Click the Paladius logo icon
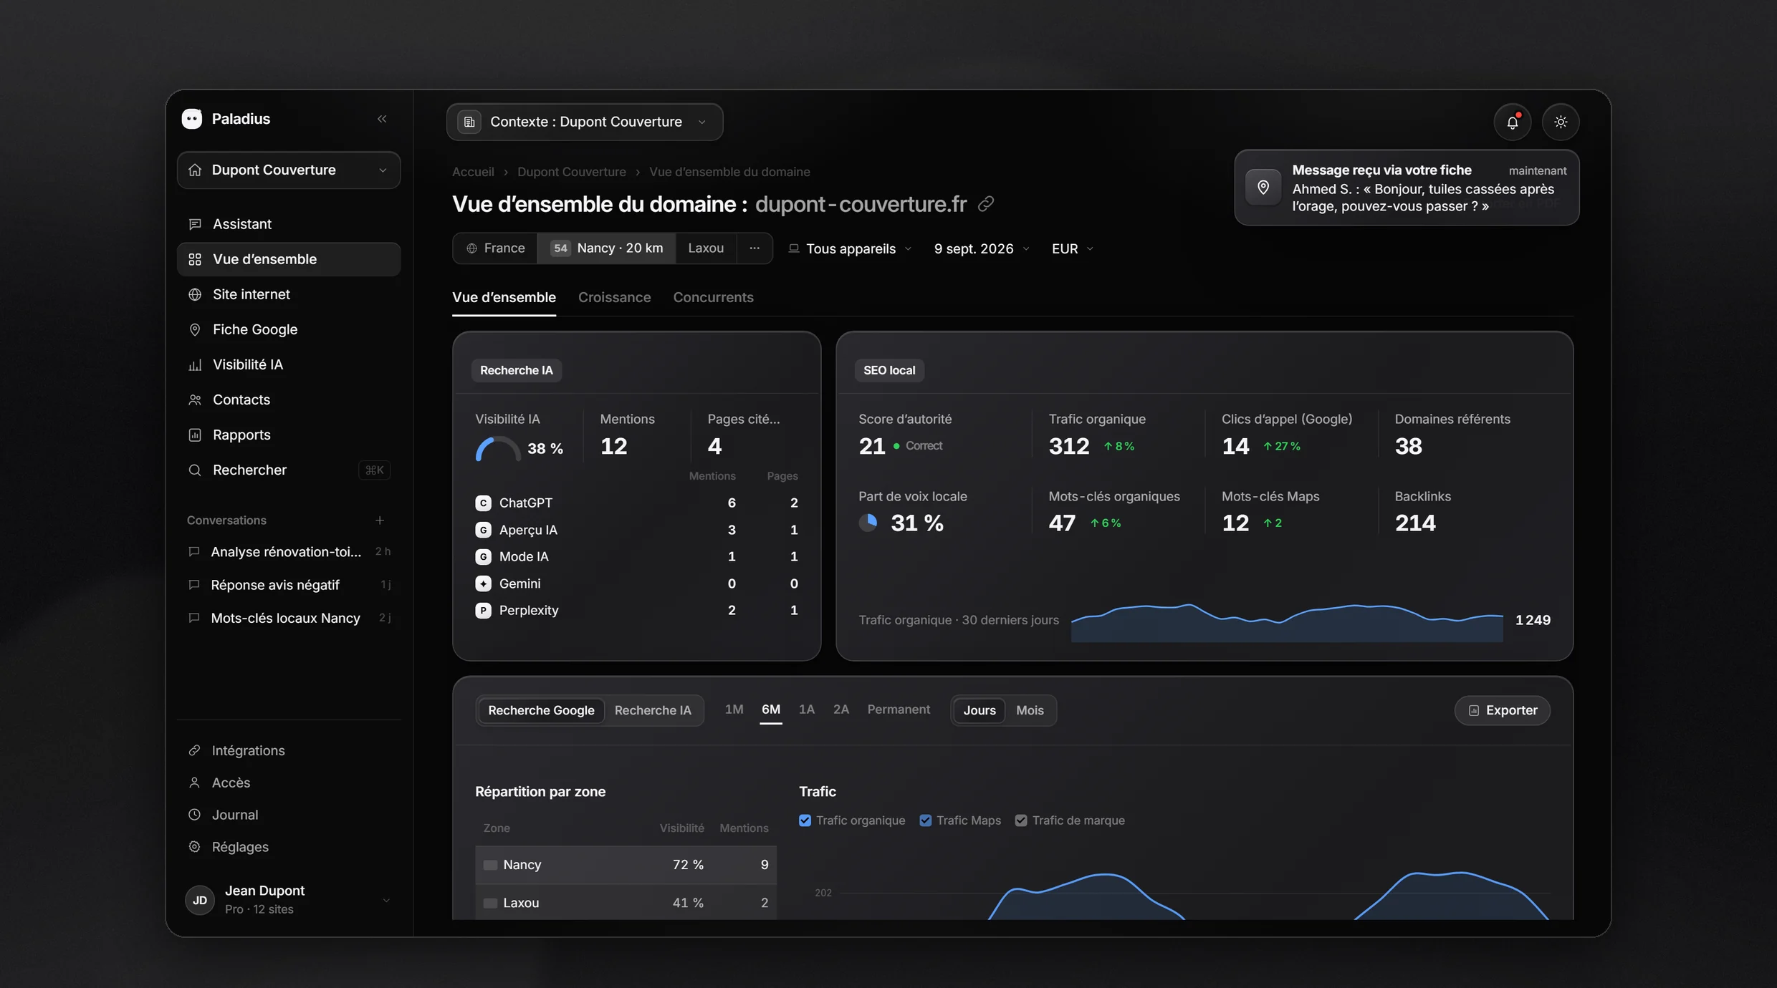Screen dimensions: 1777x988 [x=192, y=119]
